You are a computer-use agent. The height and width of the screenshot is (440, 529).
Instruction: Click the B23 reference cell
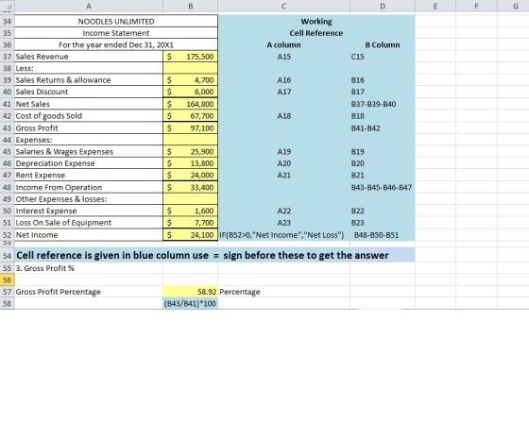click(x=383, y=223)
